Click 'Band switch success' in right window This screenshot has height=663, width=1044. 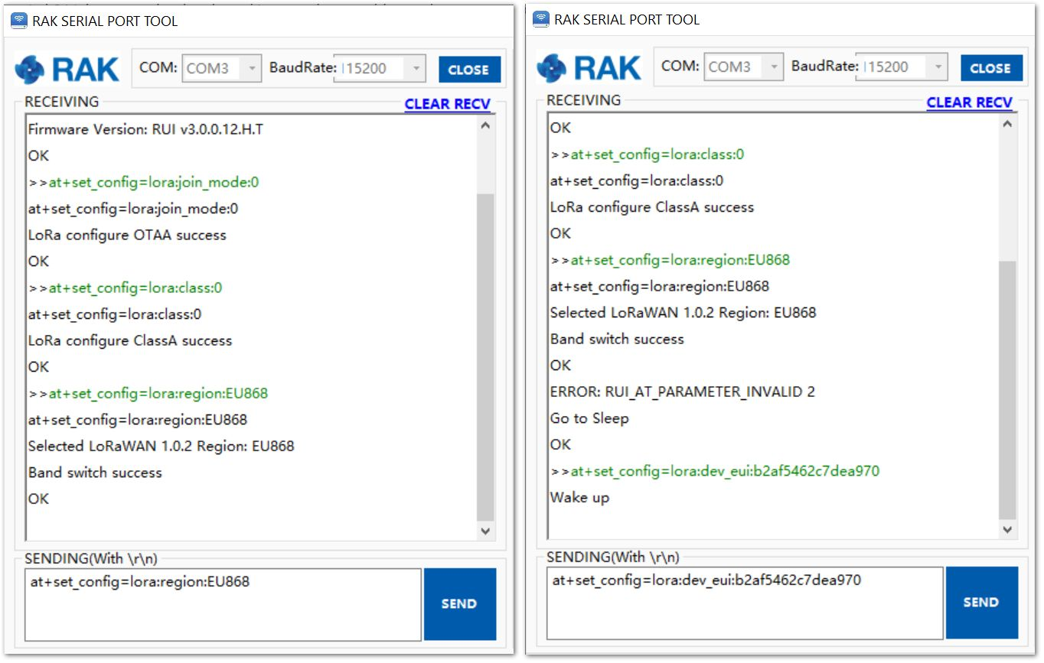tap(617, 339)
